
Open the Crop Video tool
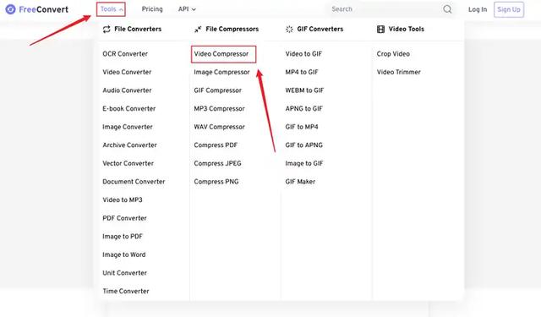[393, 54]
